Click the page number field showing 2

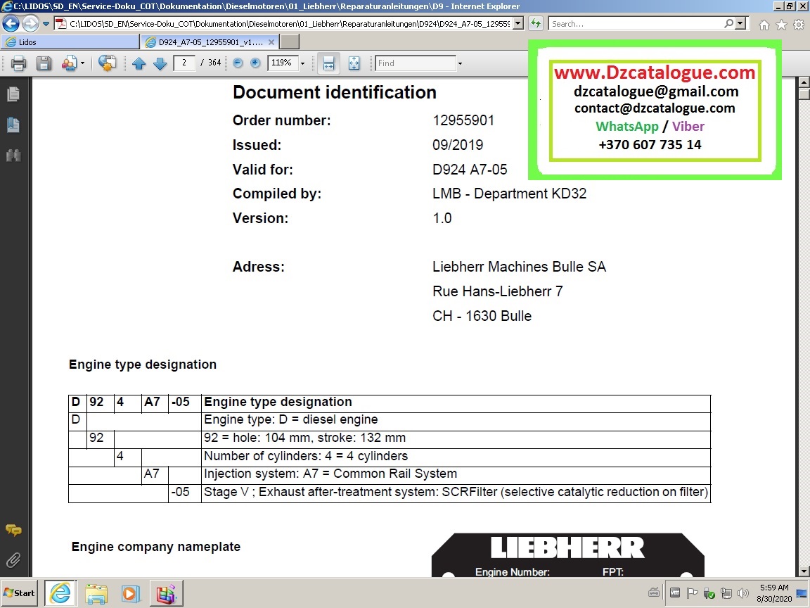coord(184,63)
